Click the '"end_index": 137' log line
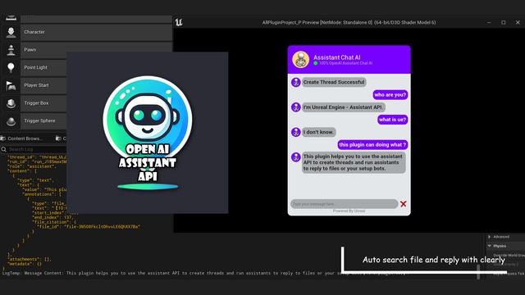 coord(52,217)
